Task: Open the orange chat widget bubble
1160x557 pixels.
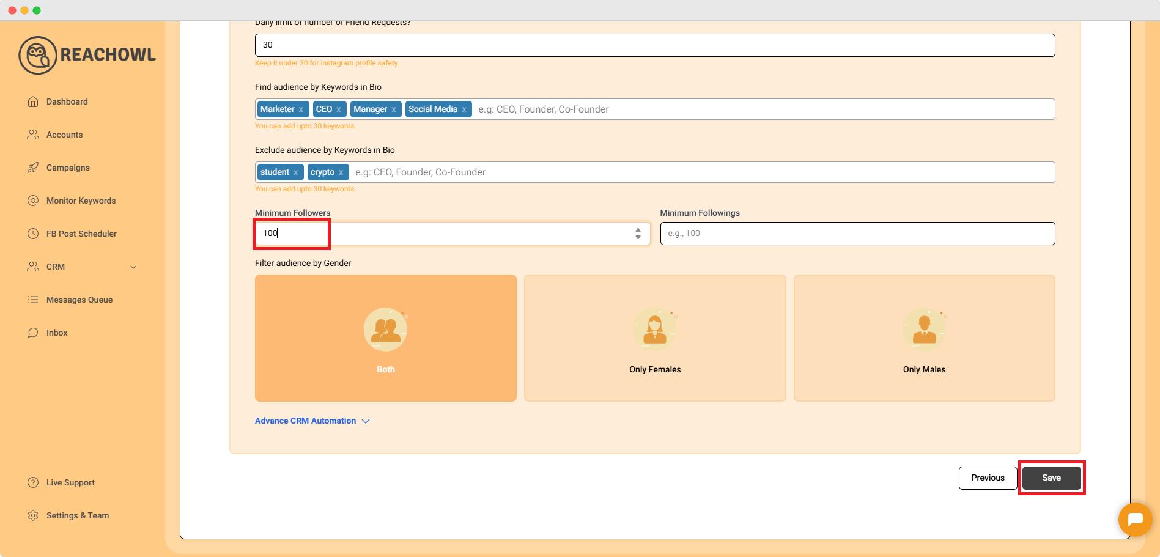Action: click(x=1135, y=520)
